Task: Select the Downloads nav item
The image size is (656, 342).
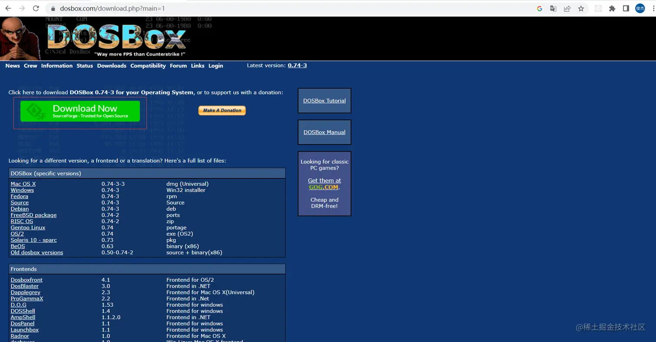Action: point(112,66)
